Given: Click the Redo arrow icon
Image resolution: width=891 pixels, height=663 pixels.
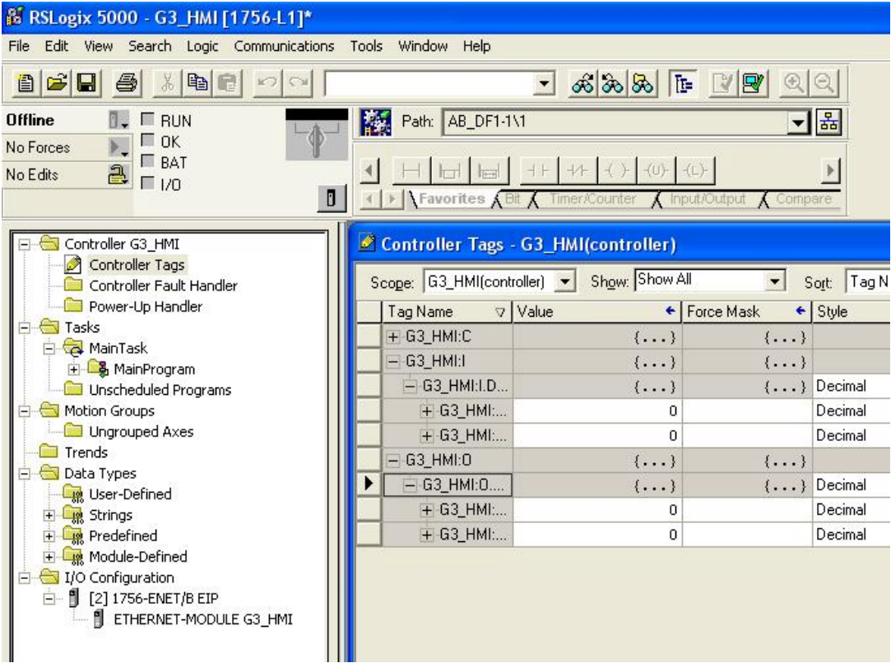Looking at the screenshot, I should coord(298,84).
